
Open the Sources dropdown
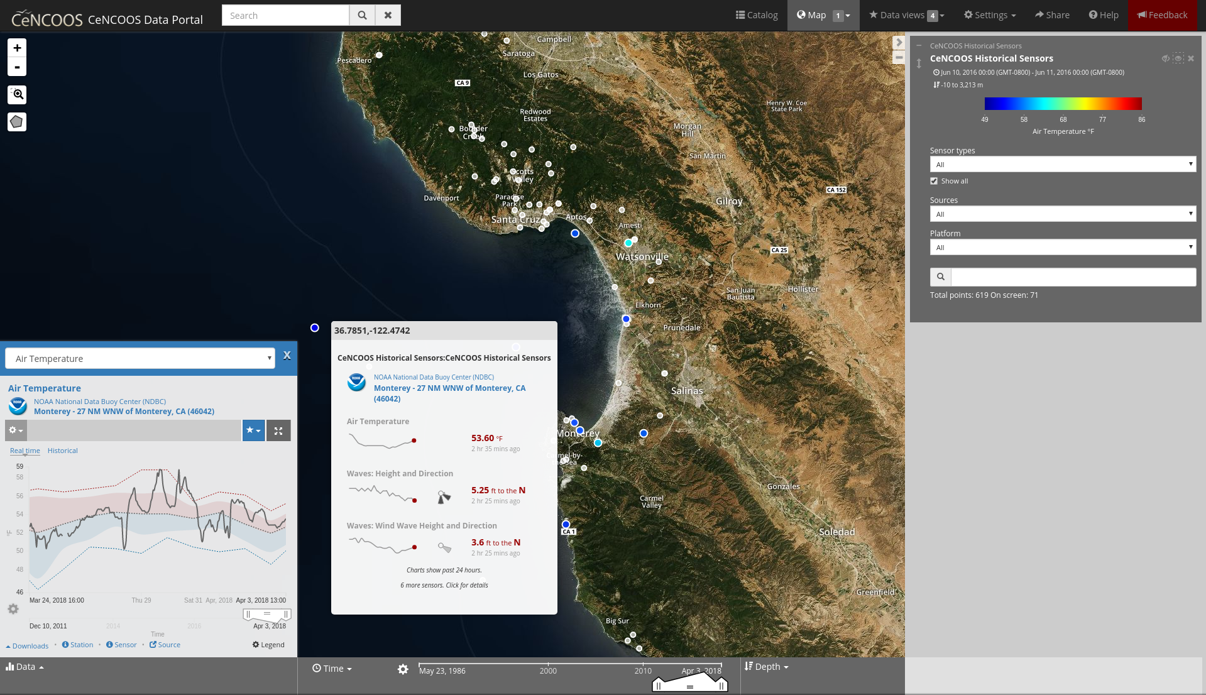click(x=1063, y=214)
